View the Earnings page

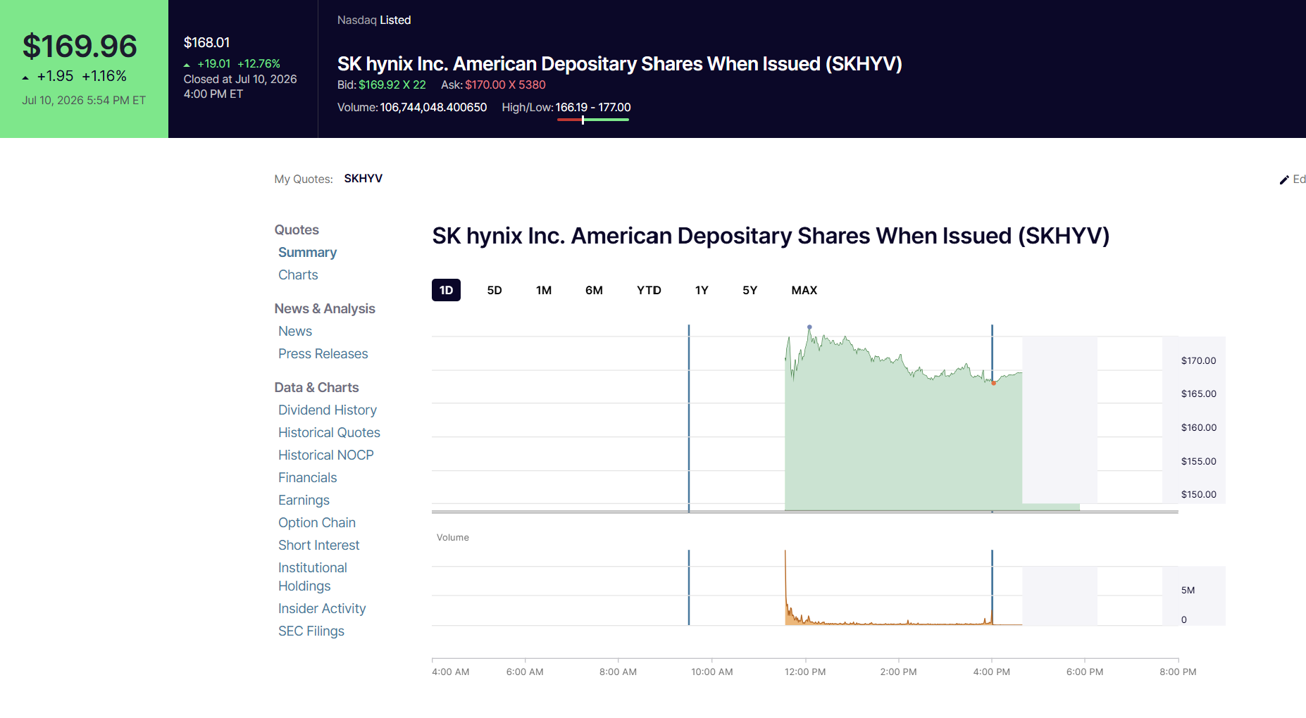tap(304, 500)
